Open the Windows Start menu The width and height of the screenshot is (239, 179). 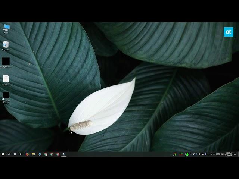(3, 154)
